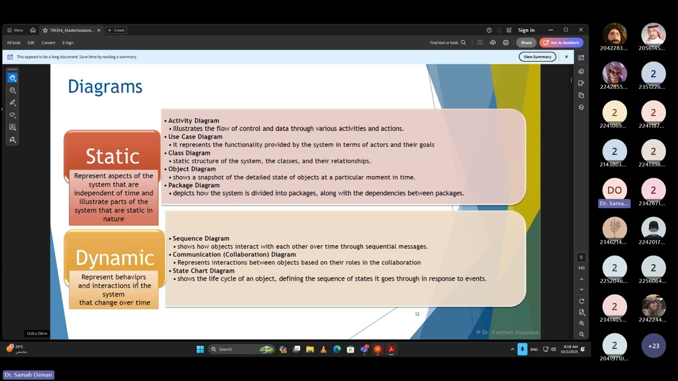678x381 pixels.
Task: Open the Convert menu item
Action: pyautogui.click(x=48, y=43)
